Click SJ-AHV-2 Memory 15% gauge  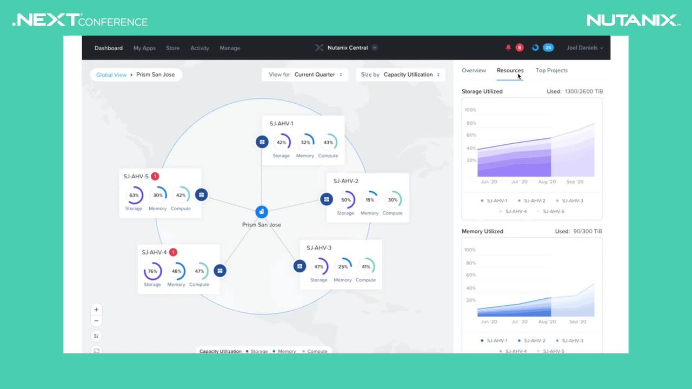(370, 200)
